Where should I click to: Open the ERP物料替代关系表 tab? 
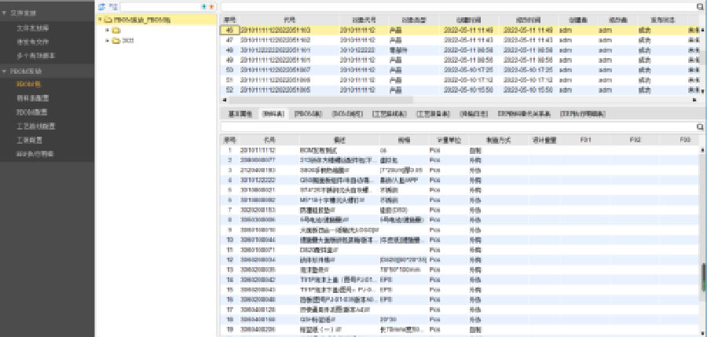525,114
